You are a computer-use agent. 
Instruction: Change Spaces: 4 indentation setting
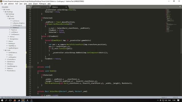(164, 97)
